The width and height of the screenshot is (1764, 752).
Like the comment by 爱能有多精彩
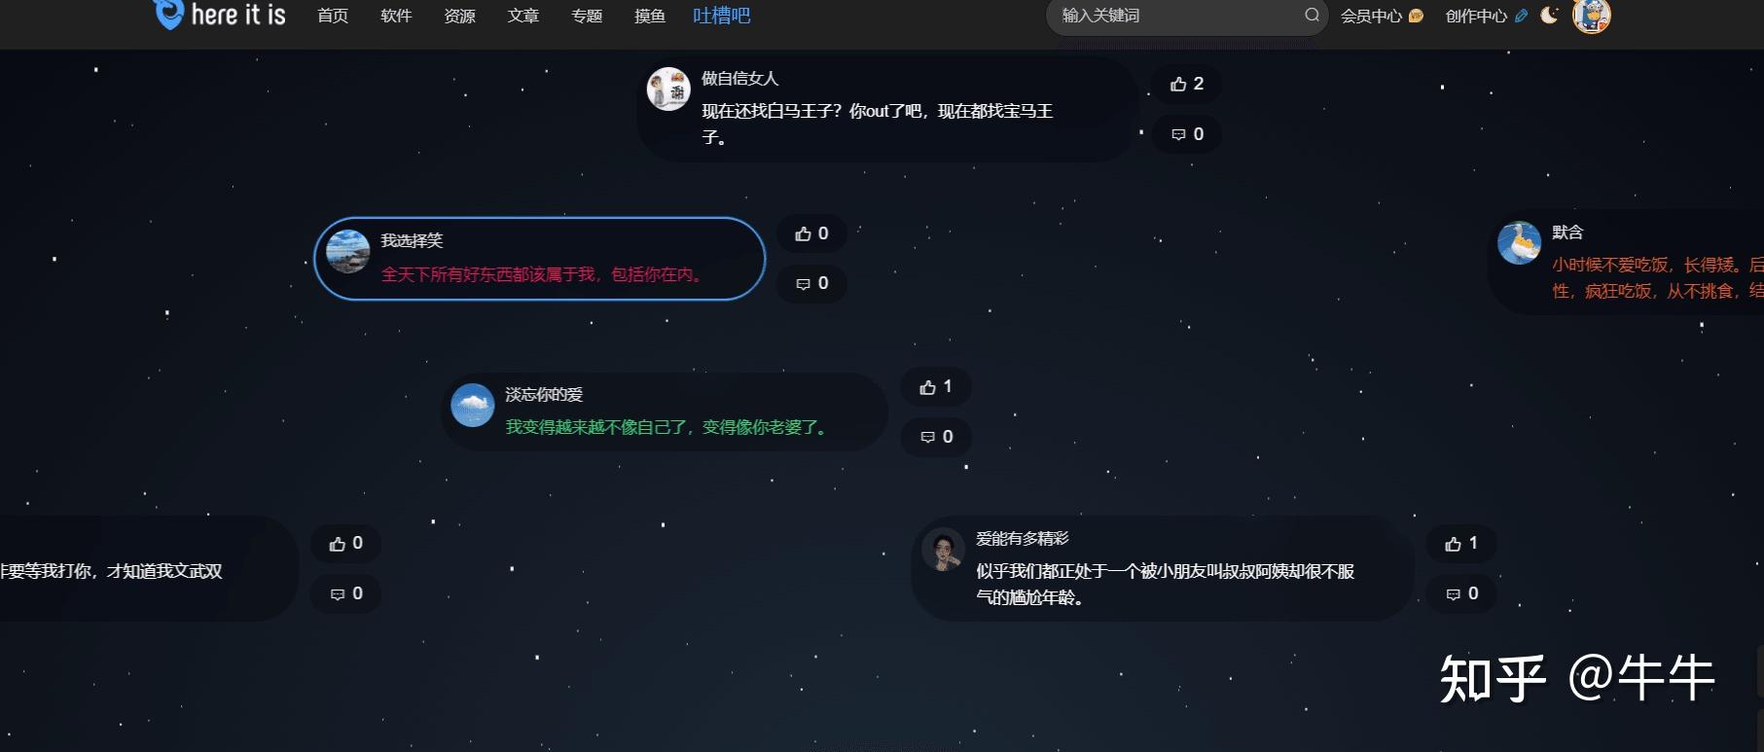tap(1460, 543)
